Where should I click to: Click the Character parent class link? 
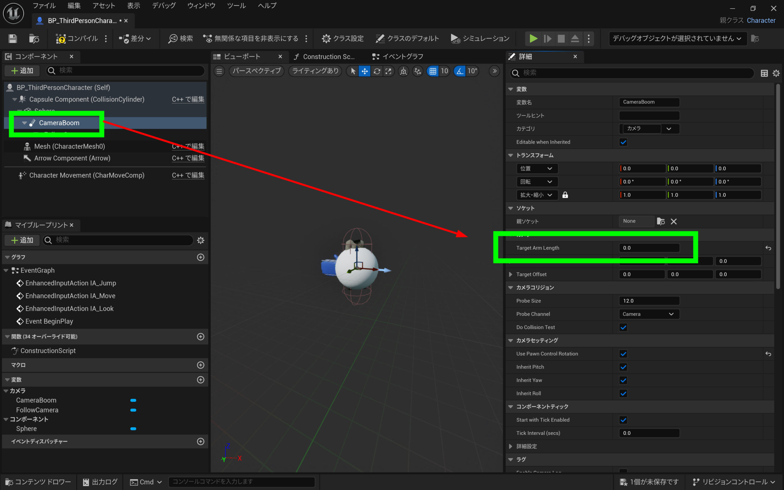[x=761, y=21]
